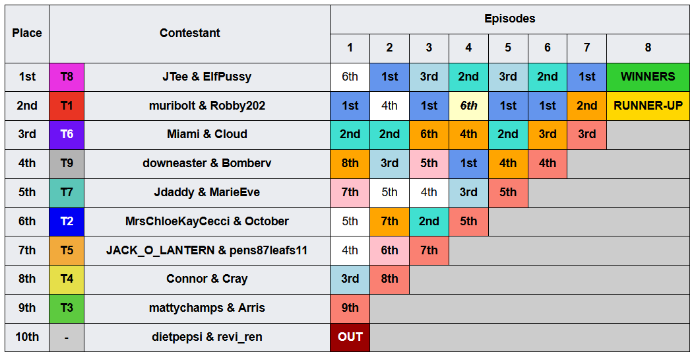The height and width of the screenshot is (360, 696).
Task: Click episode 8 column header
Action: (648, 48)
